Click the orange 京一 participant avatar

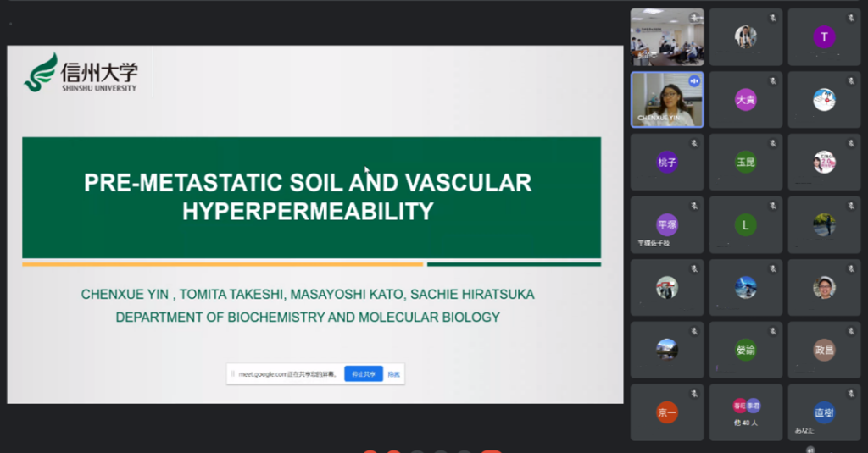coord(667,412)
